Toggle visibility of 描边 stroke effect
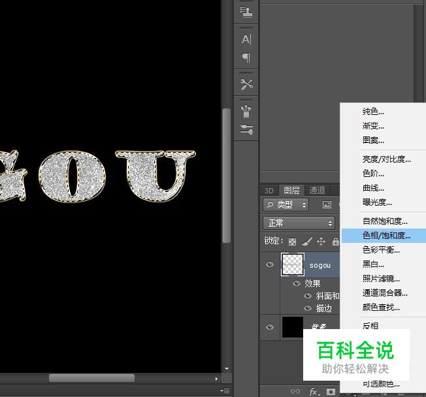The width and height of the screenshot is (426, 397). [308, 308]
